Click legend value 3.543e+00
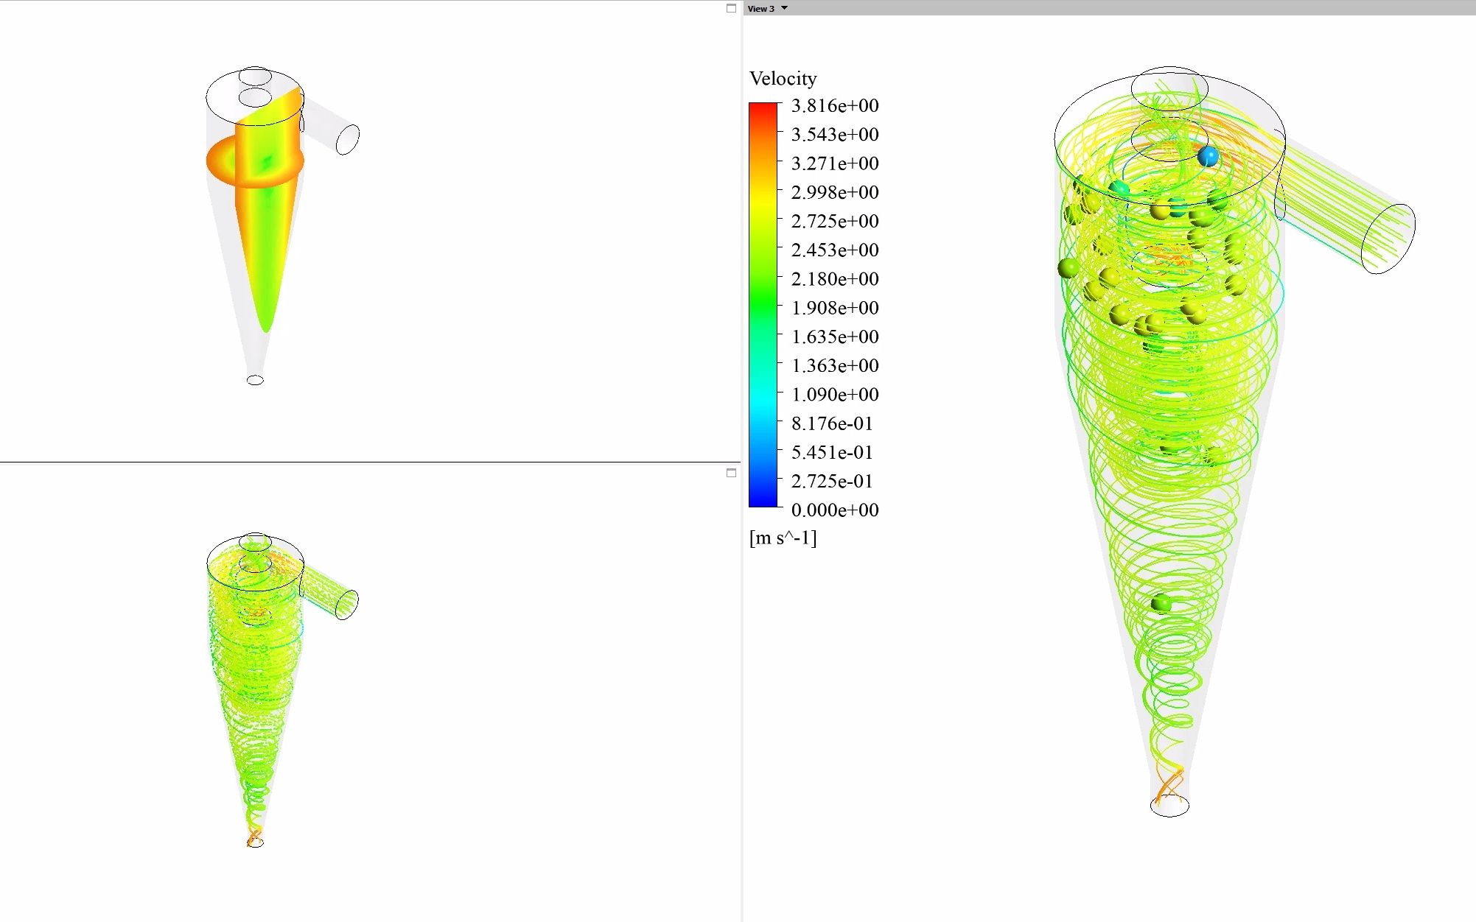This screenshot has height=922, width=1476. [835, 134]
